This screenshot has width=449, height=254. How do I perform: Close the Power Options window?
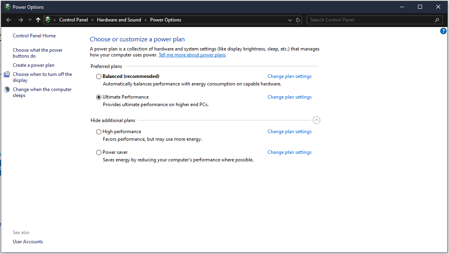click(438, 7)
